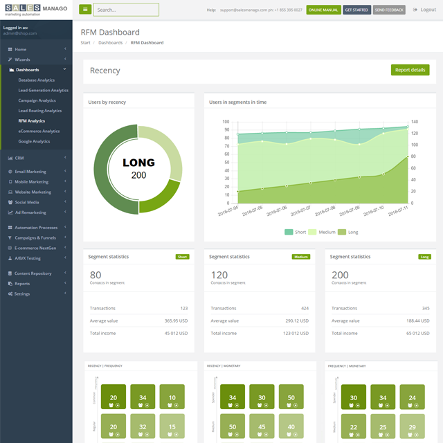Click the green hamburger menu icon
The image size is (443, 443).
tap(85, 10)
